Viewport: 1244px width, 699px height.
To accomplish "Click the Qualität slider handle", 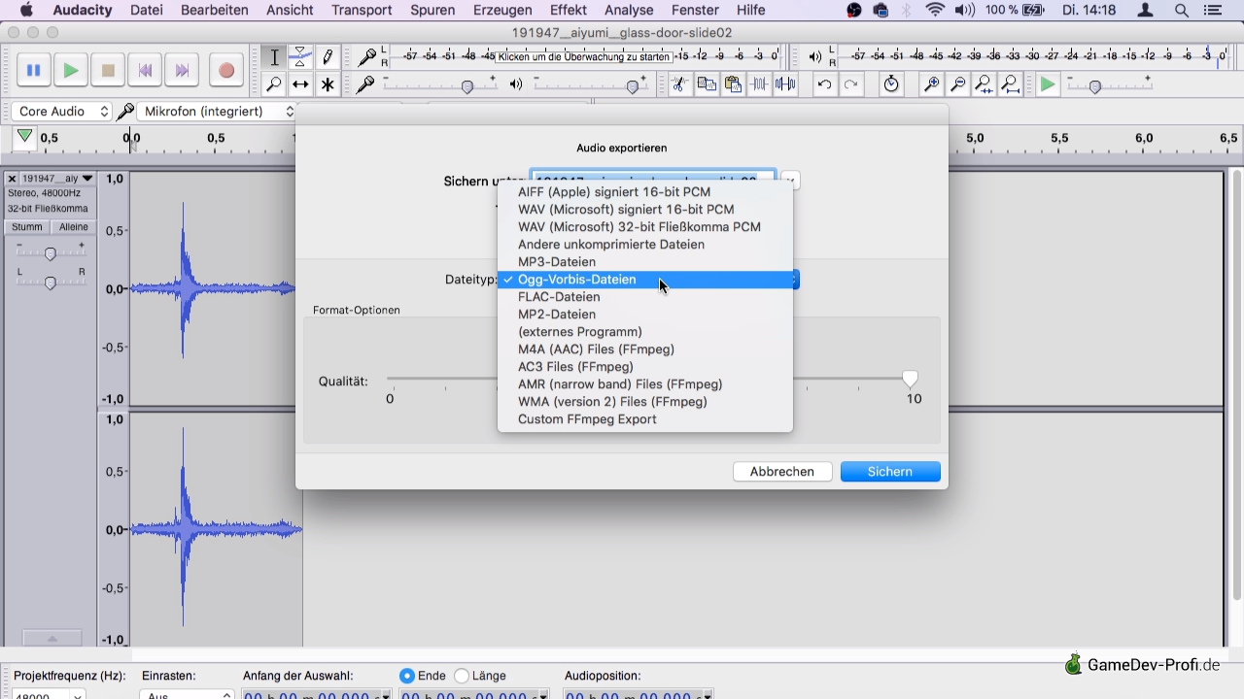I will (910, 379).
